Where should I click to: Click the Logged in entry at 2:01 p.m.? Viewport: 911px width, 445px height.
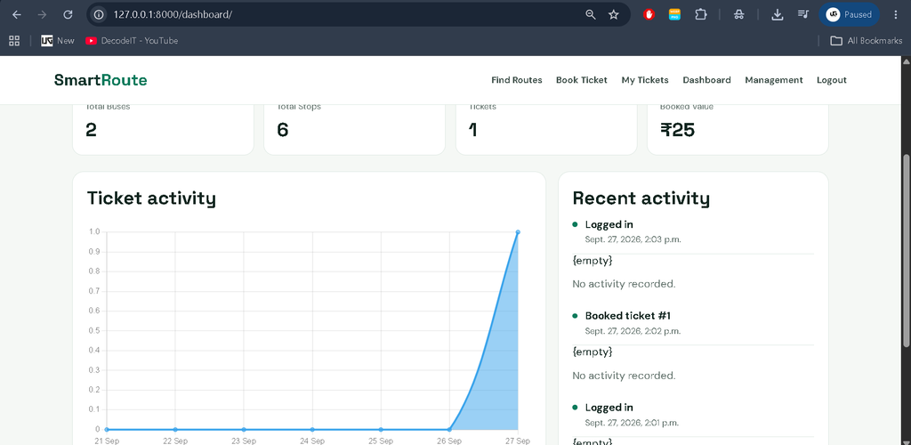point(609,408)
